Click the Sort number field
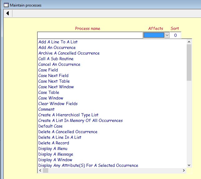 (x=175, y=35)
